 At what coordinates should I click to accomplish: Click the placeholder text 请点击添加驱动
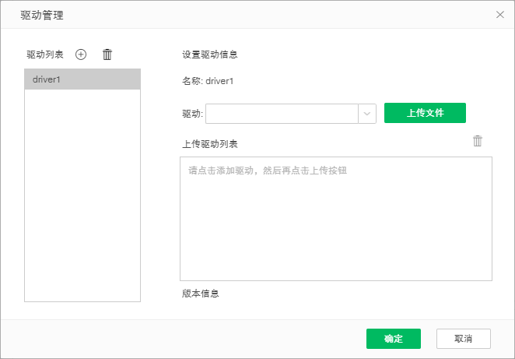[x=267, y=170]
